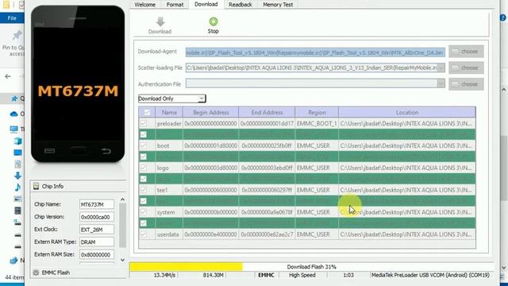The image size is (508, 286).
Task: Toggle the preloader row checkbox
Action: [x=143, y=124]
